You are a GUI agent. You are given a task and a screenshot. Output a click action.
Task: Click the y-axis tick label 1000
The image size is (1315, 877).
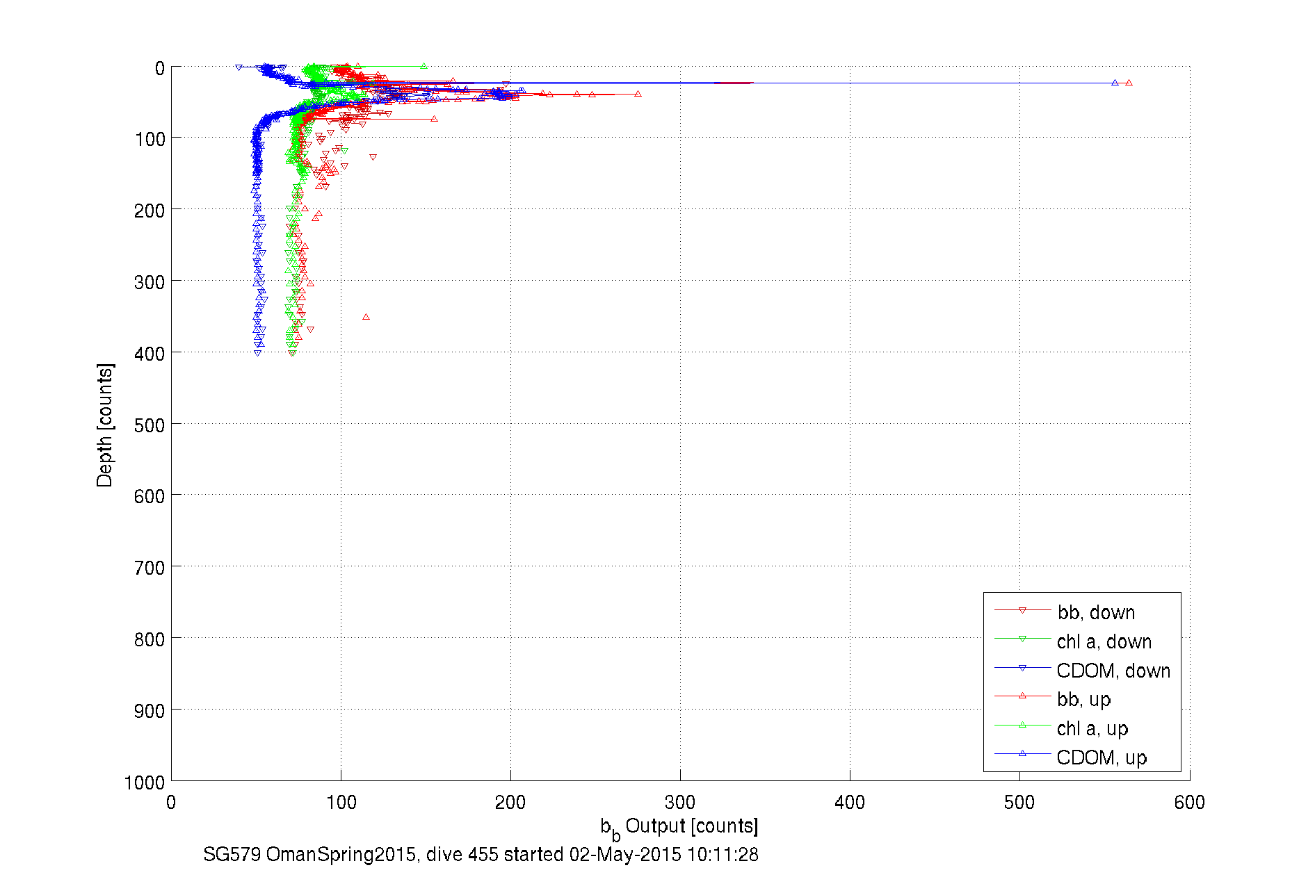tap(145, 783)
